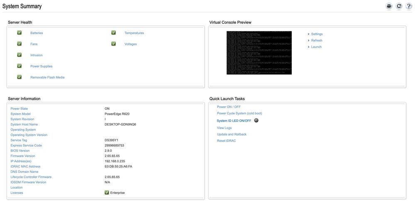The width and height of the screenshot is (415, 201).
Task: Click the IP Address(es) label
Action: [x=21, y=161]
